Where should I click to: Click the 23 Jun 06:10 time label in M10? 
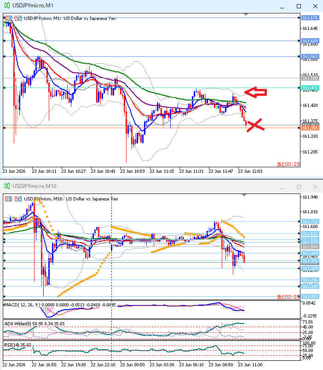(191, 365)
